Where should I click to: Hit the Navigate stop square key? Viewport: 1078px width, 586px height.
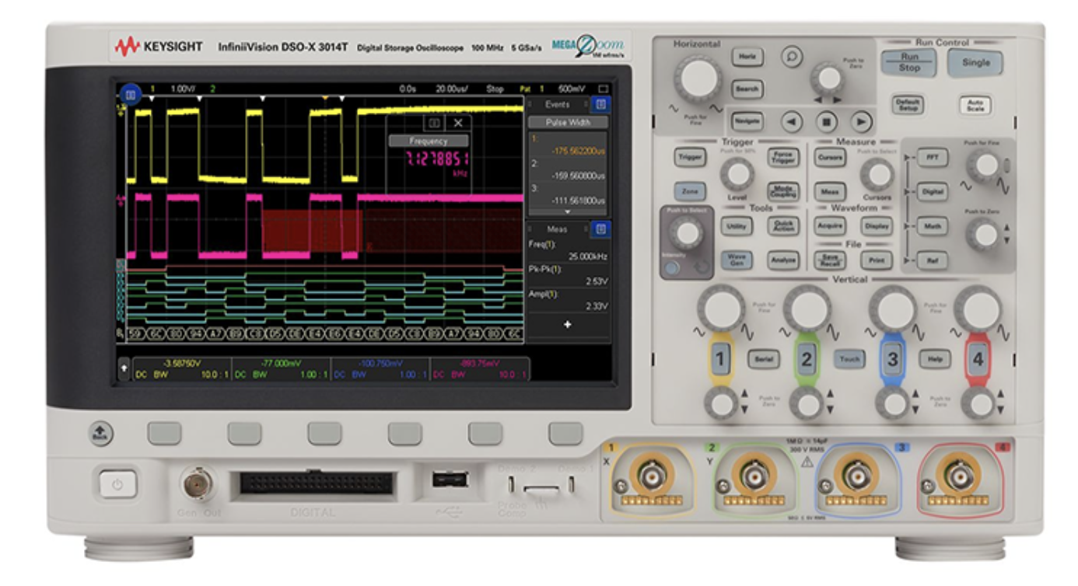click(x=826, y=121)
